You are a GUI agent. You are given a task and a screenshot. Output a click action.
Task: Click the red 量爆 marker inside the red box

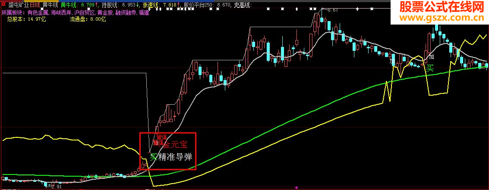pyautogui.click(x=161, y=137)
